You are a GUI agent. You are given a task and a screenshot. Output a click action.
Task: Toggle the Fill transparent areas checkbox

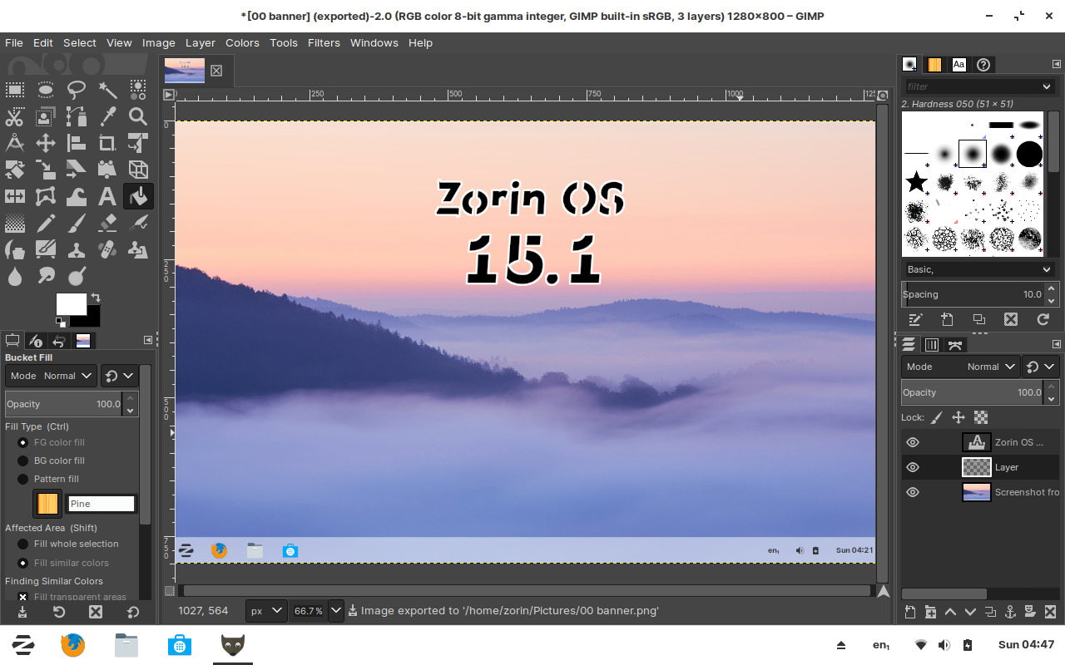click(x=21, y=597)
